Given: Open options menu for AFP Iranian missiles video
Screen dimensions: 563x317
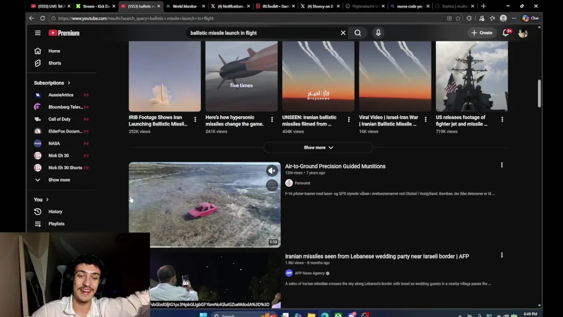Looking at the screenshot, I should (x=502, y=255).
